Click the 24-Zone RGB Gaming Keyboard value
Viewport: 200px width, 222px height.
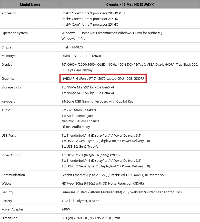point(97,101)
